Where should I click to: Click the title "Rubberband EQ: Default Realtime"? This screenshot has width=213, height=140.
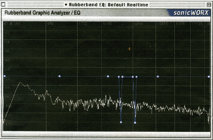[108, 5]
